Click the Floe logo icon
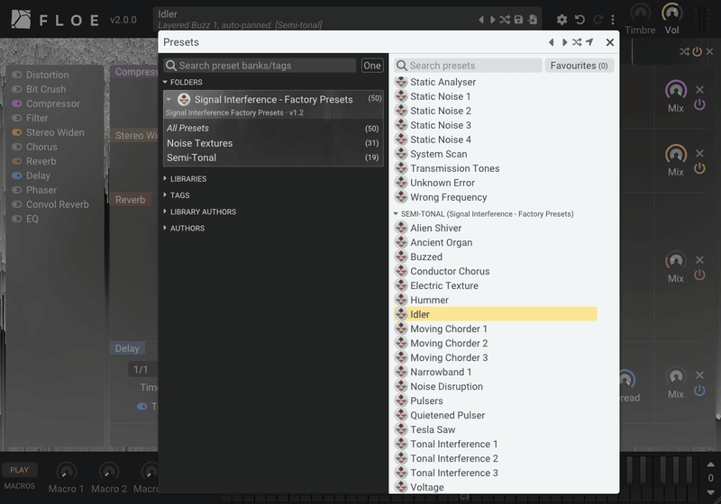 click(x=21, y=19)
